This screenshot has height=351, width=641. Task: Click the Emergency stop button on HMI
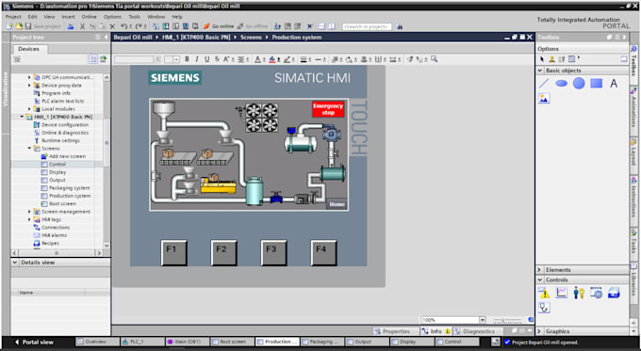(328, 109)
